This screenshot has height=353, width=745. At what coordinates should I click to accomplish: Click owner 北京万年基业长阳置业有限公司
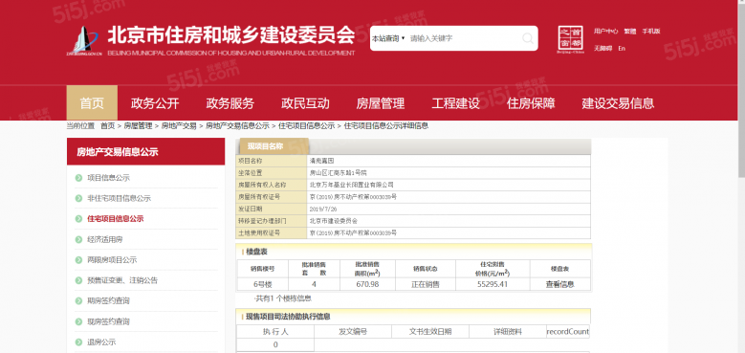[x=352, y=185]
